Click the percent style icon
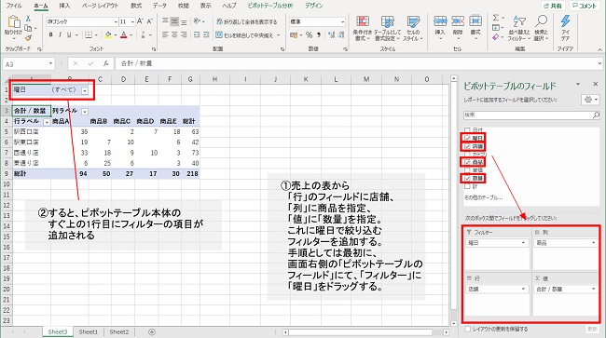606x338 pixels. 309,35
